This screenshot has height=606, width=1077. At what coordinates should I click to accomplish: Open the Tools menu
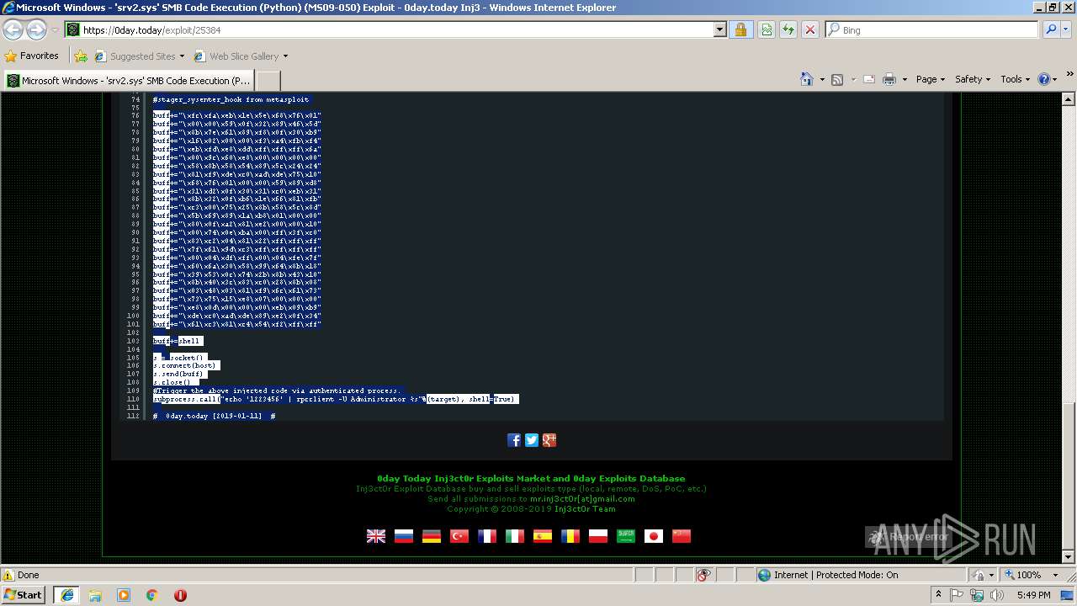pos(1016,79)
